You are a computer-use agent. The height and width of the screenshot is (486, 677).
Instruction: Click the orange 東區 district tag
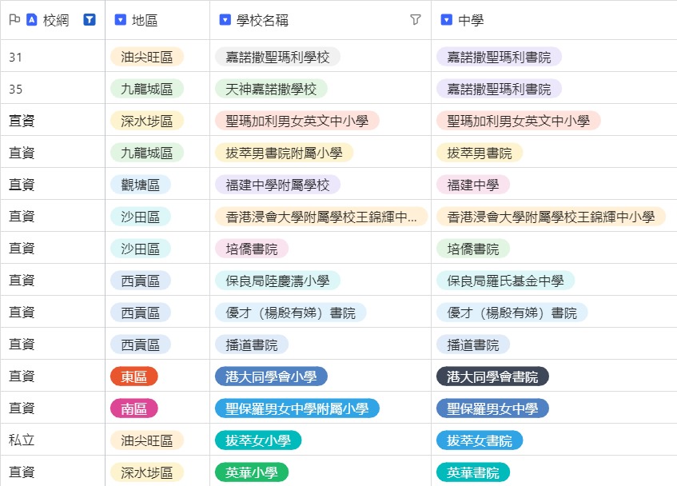click(x=133, y=376)
